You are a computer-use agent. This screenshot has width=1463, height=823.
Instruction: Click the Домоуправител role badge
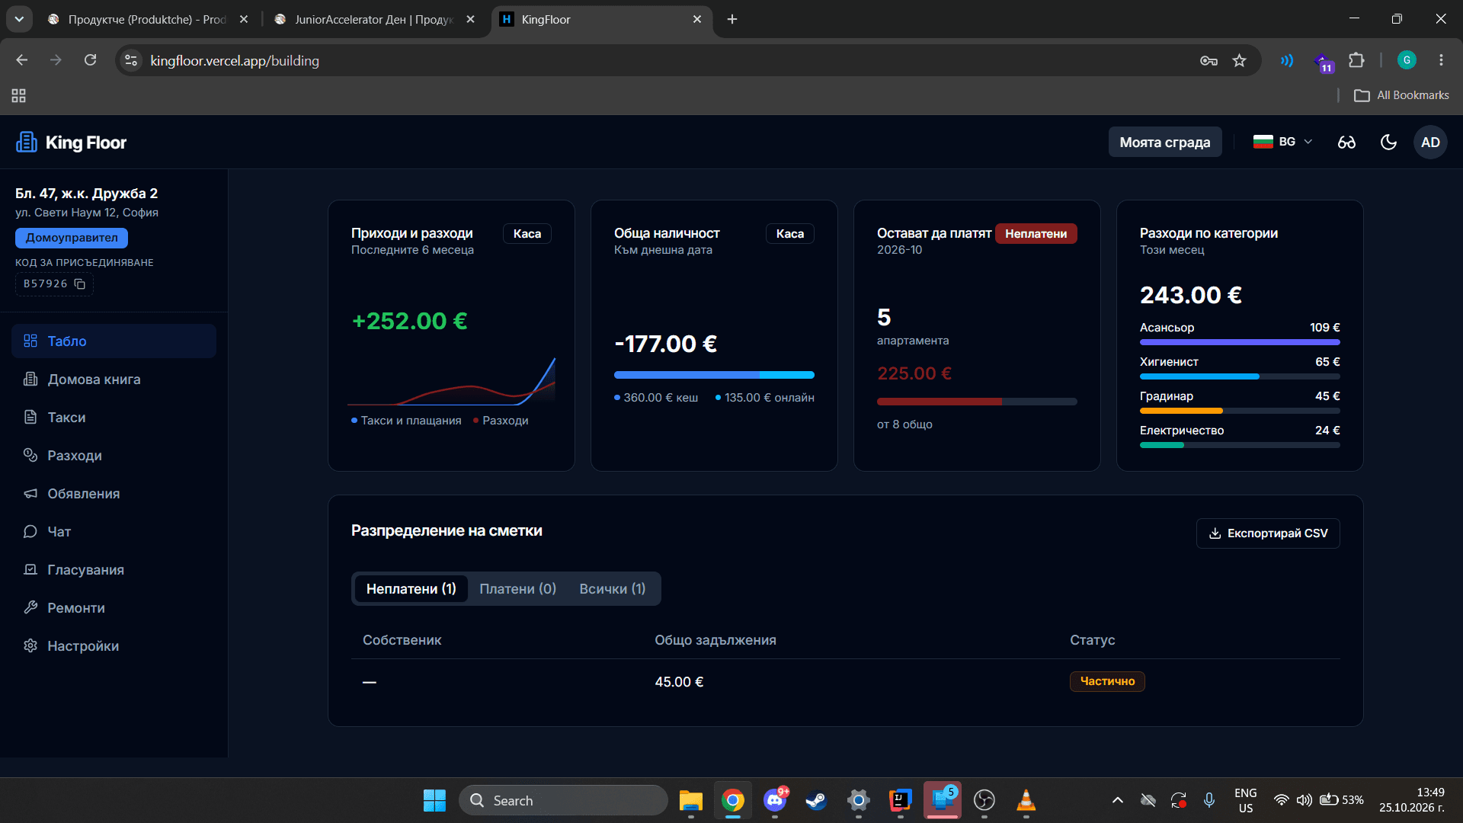coord(72,238)
